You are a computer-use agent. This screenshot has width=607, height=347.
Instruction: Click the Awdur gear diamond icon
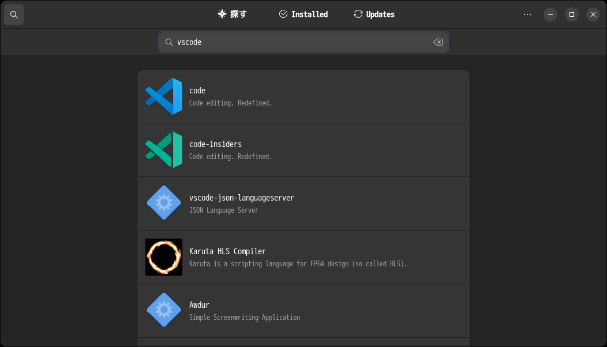(x=164, y=310)
